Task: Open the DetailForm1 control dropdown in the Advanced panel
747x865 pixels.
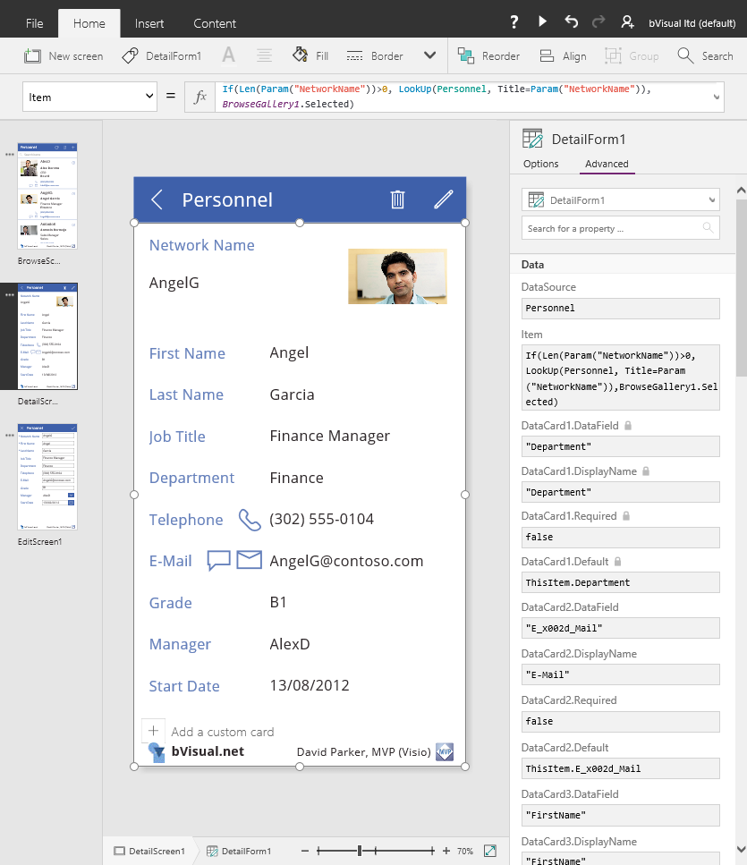Action: pyautogui.click(x=620, y=199)
